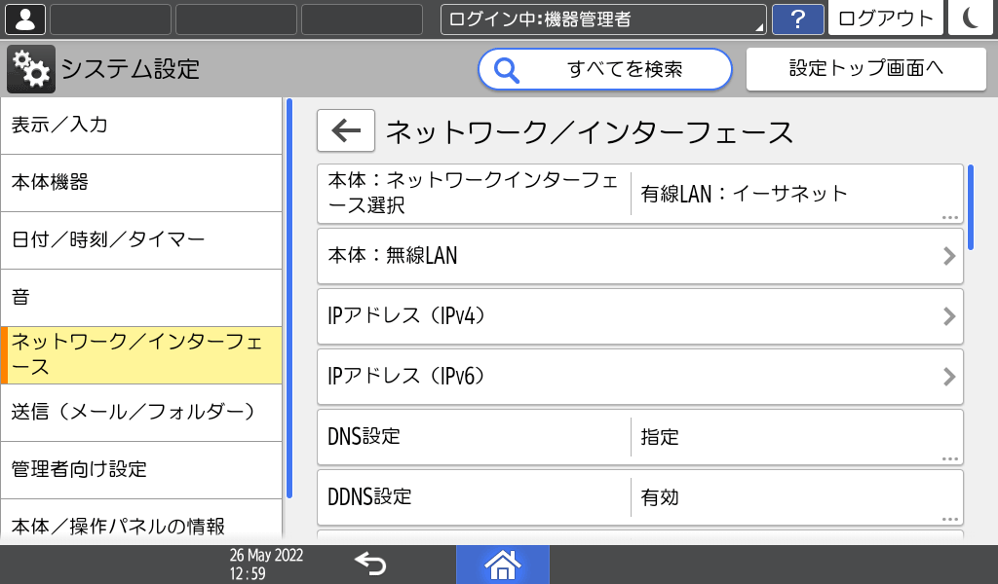
Task: Tap 設定トップ画面へ button
Action: (x=865, y=68)
